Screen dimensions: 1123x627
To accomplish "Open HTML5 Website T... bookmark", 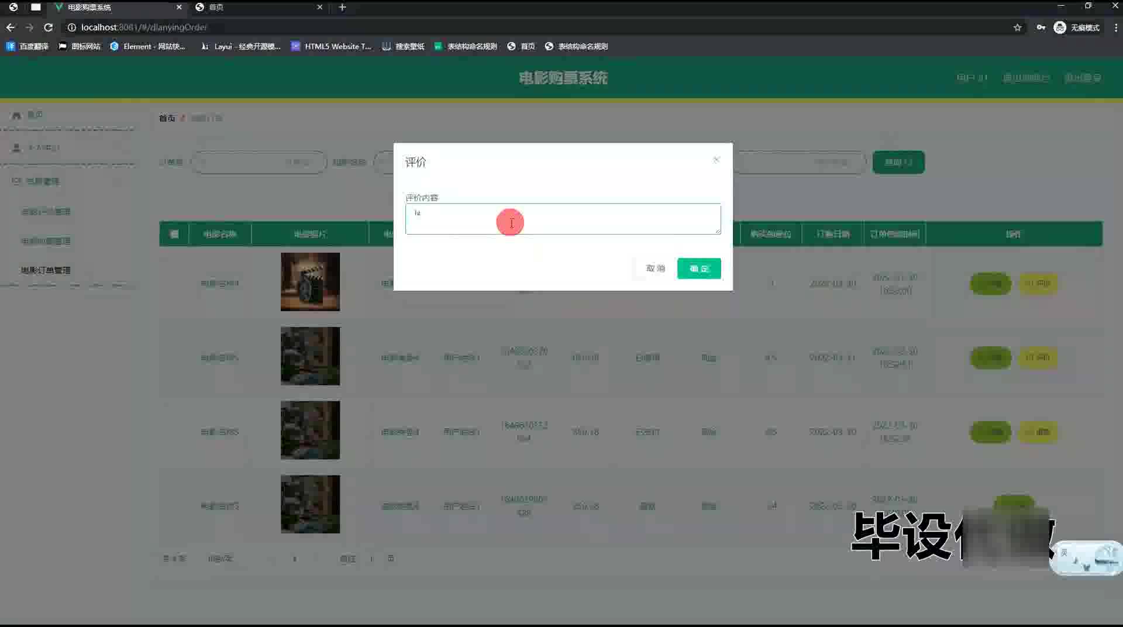I will [x=331, y=46].
